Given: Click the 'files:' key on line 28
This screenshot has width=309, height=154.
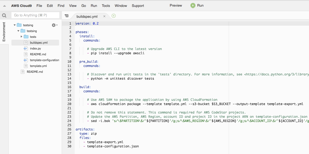Looking at the screenshot, I should click(x=85, y=138).
